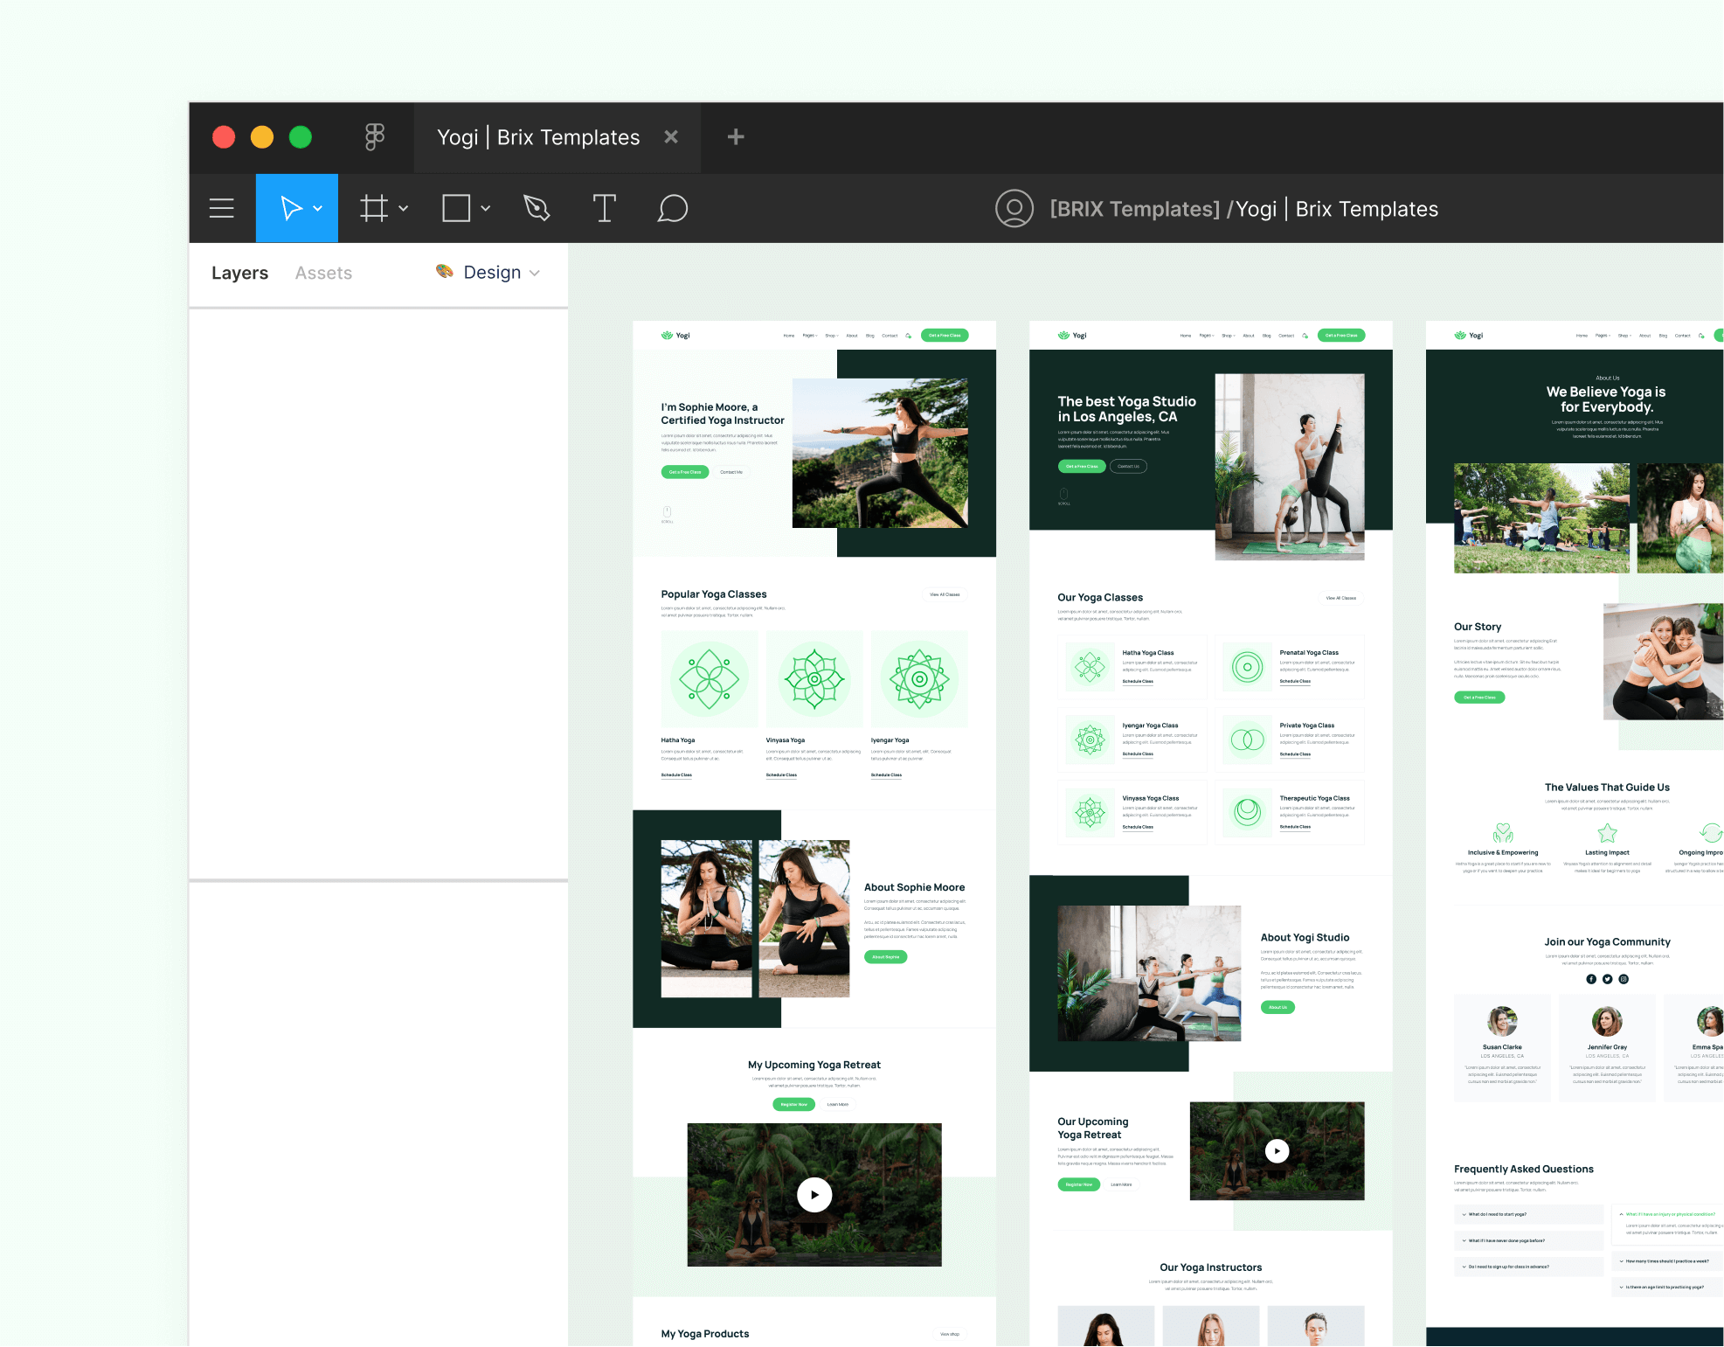
Task: Click the Iyengar Yoga Class icon
Action: (x=1090, y=740)
